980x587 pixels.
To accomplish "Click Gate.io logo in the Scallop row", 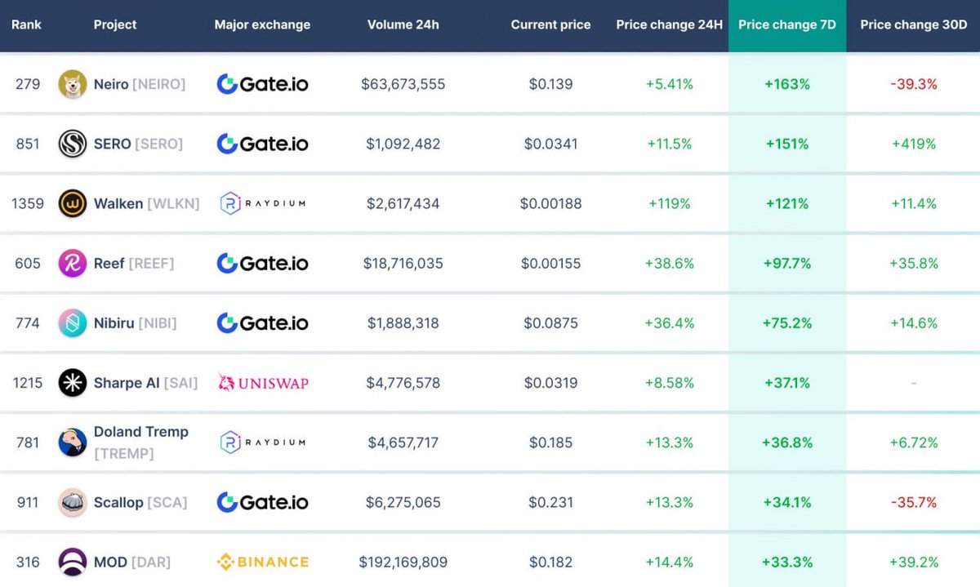I will pos(263,502).
